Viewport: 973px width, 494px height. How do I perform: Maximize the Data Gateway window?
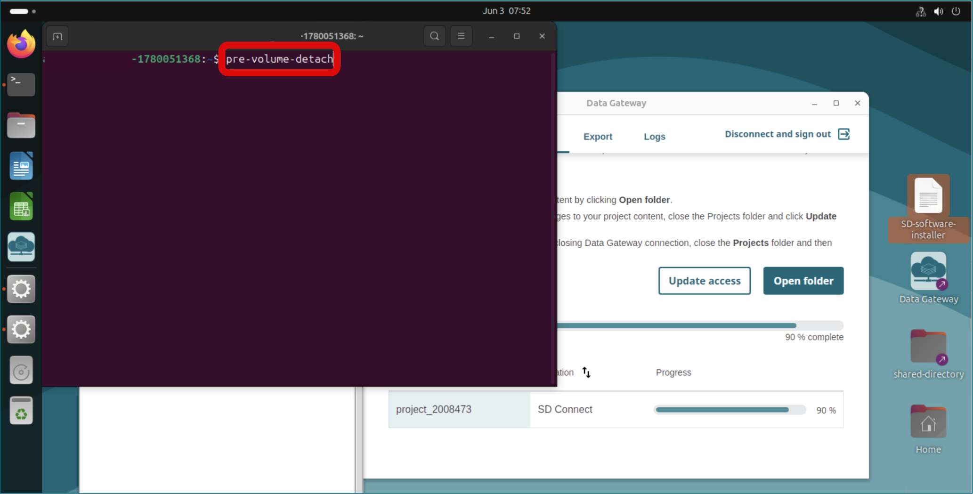pyautogui.click(x=836, y=103)
